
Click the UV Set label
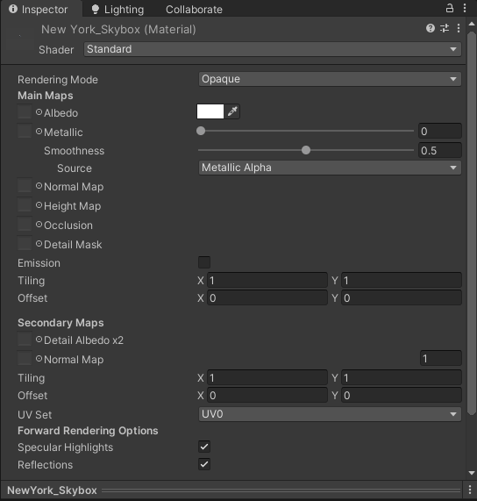(34, 414)
